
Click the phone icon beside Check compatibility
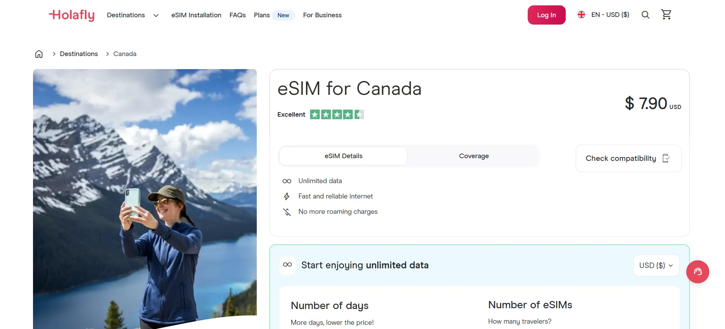(x=667, y=158)
